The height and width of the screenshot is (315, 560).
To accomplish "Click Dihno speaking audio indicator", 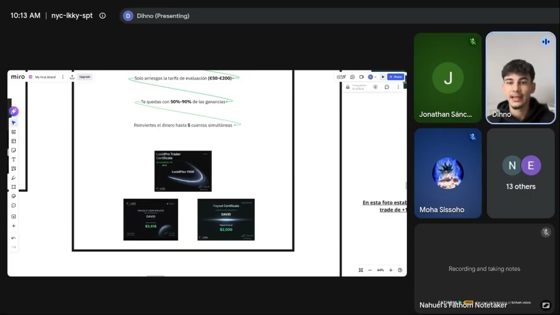I will (x=546, y=42).
